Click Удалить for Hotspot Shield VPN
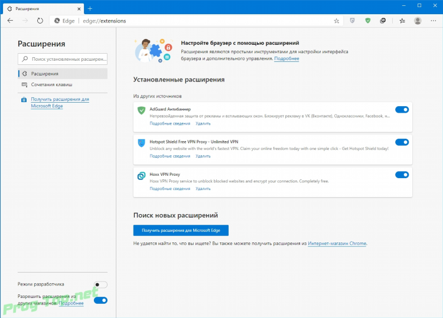443x318 pixels. tap(203, 156)
